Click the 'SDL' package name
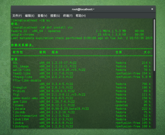This screenshot has height=135, width=165. tap(15, 63)
